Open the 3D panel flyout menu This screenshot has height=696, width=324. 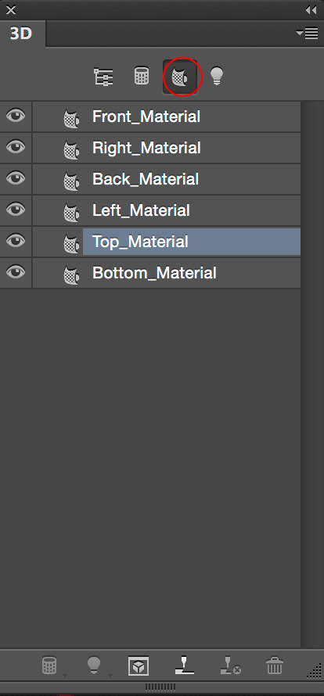[x=307, y=34]
